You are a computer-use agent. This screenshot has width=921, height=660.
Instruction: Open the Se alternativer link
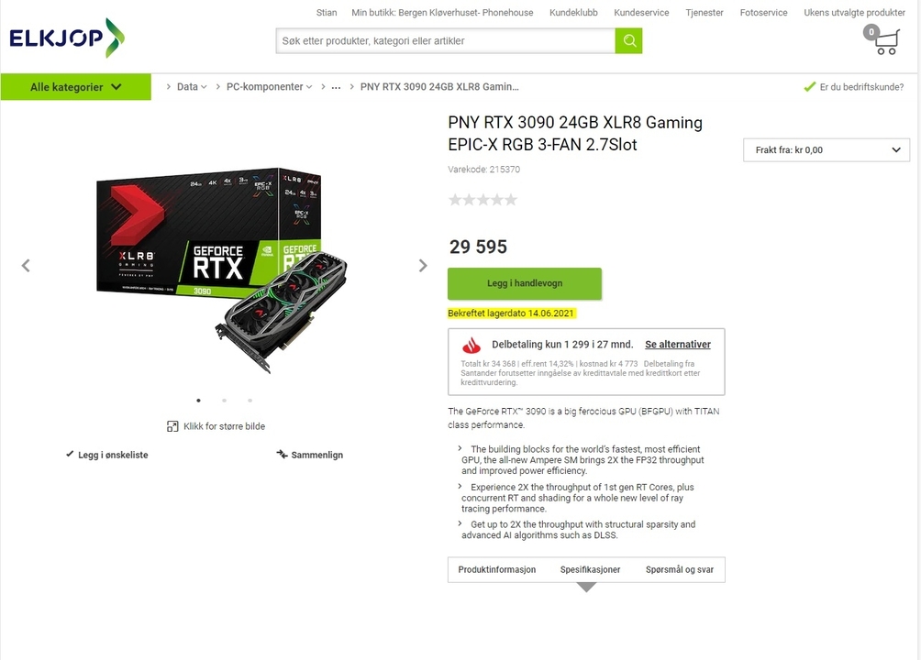click(x=678, y=344)
